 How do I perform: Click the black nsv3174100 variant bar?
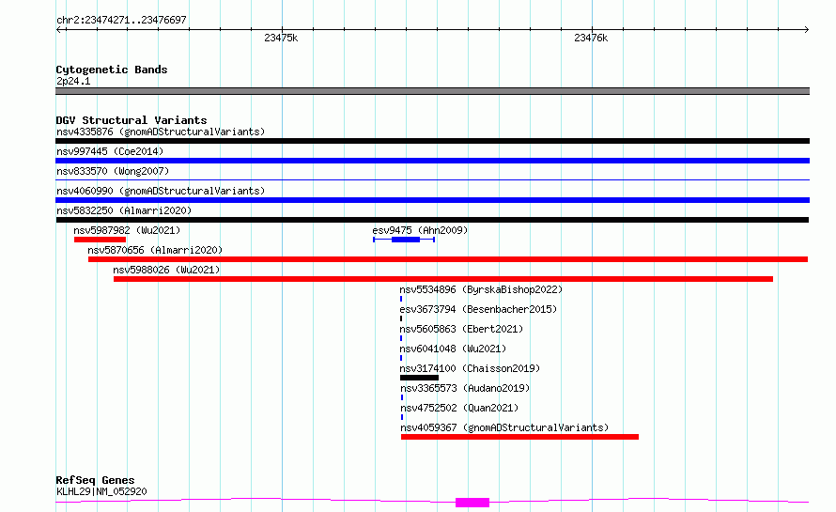pyautogui.click(x=419, y=378)
